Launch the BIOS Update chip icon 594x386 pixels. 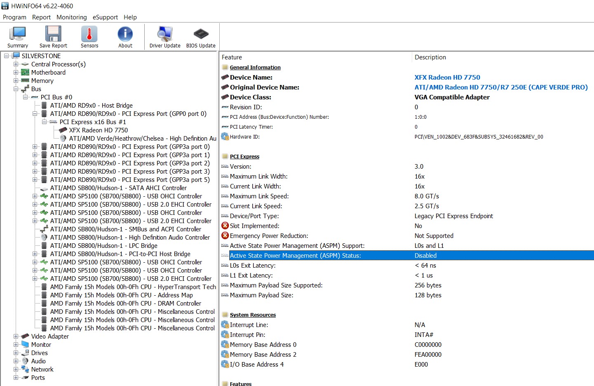click(201, 34)
